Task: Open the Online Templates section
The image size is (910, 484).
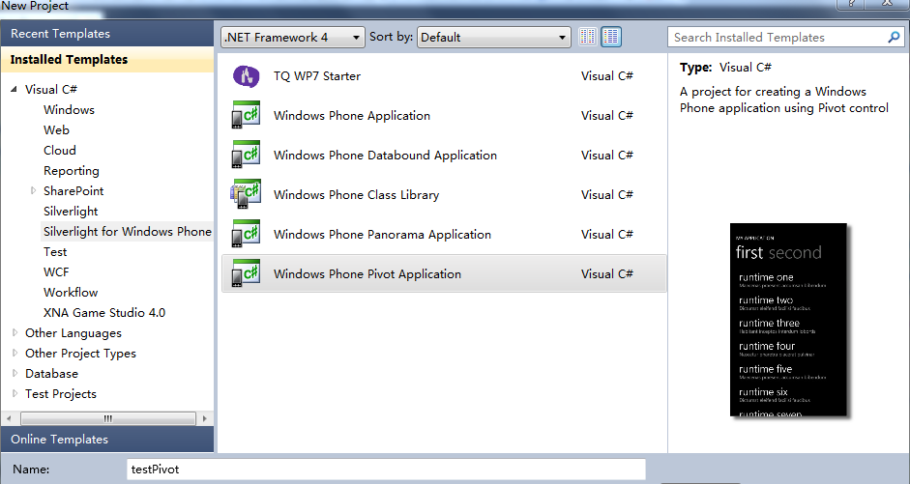Action: (x=107, y=440)
